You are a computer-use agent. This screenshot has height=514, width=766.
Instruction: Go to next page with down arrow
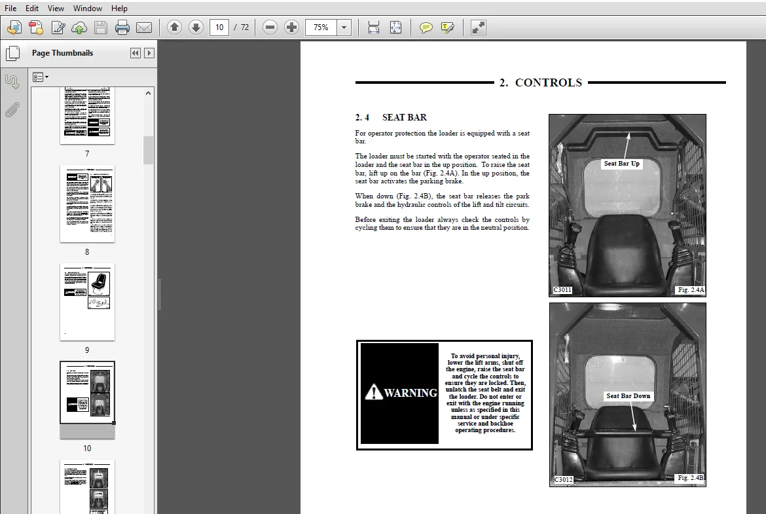196,28
